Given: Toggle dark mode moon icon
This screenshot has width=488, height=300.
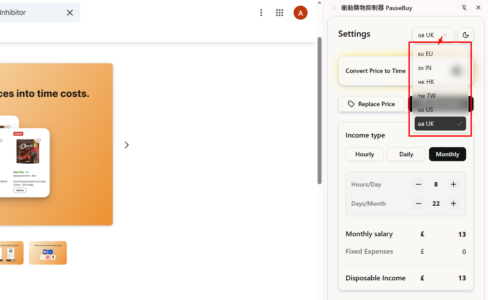Looking at the screenshot, I should (466, 35).
